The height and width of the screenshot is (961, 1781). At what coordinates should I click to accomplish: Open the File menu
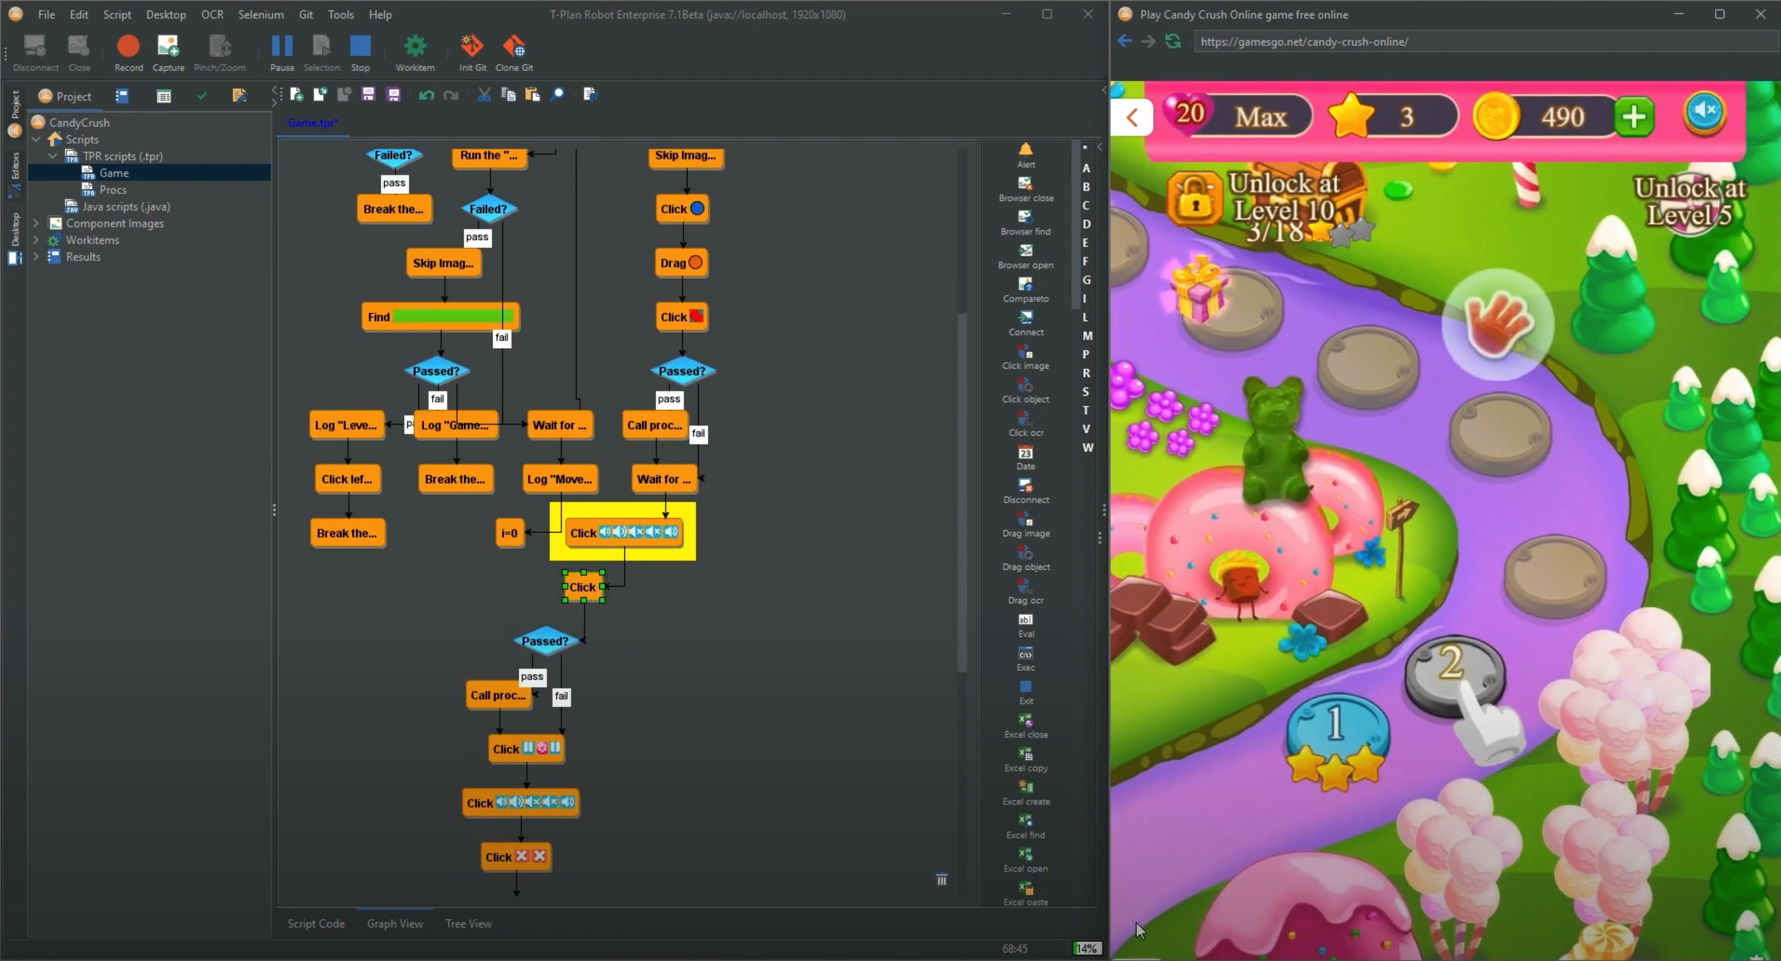[x=46, y=14]
